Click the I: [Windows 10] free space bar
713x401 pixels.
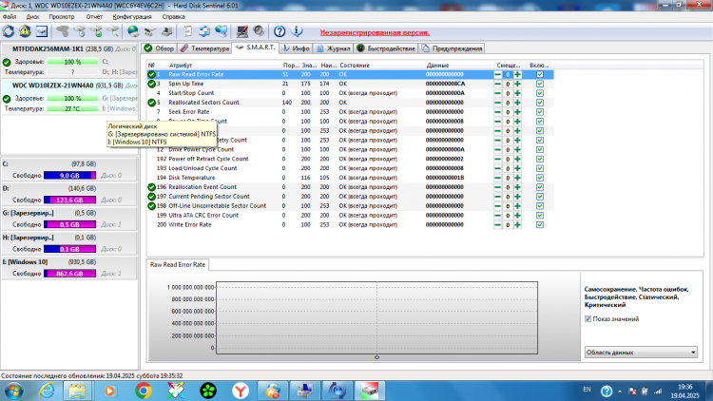coord(69,274)
